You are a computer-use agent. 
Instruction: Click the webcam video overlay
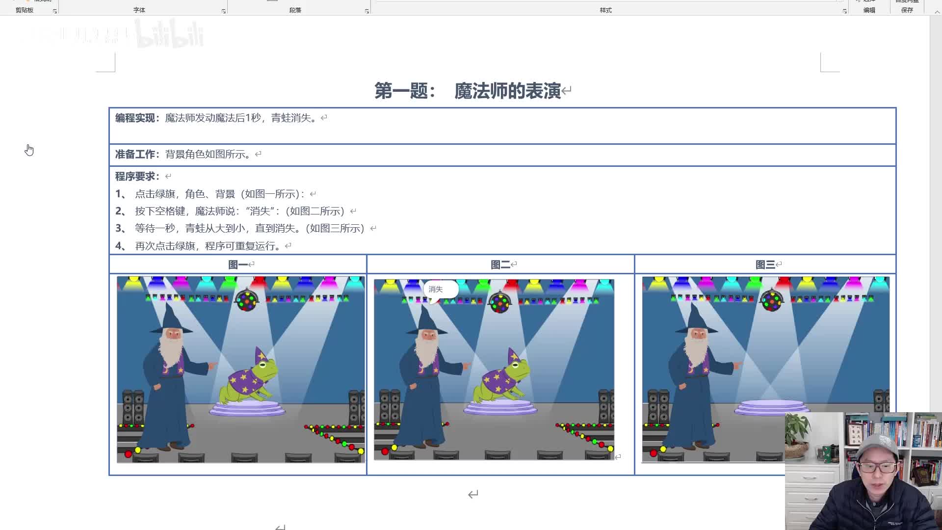point(863,471)
